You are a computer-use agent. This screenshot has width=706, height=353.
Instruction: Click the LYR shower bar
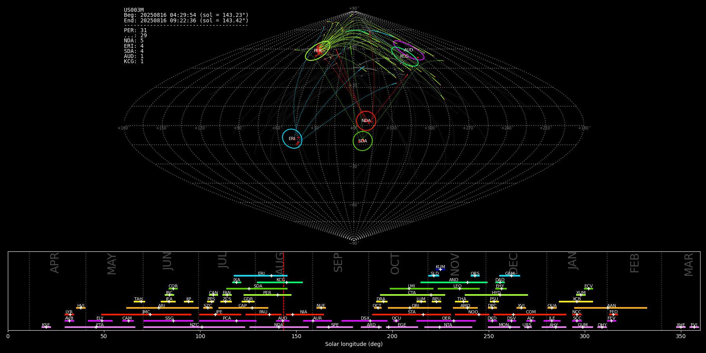pos(69,314)
